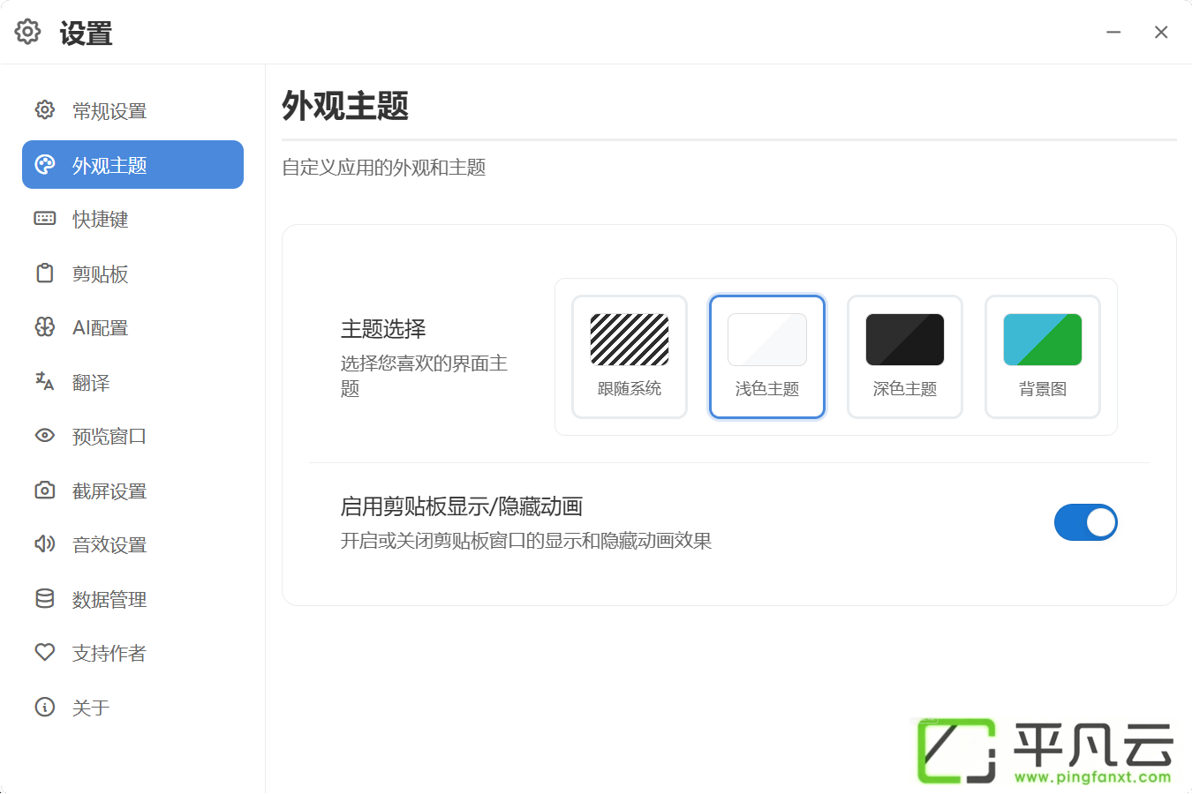Click the clipboard icon for 剪贴板
Image resolution: width=1192 pixels, height=794 pixels.
coord(45,273)
